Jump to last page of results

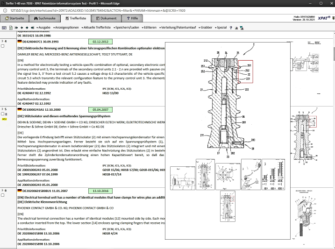33,28
